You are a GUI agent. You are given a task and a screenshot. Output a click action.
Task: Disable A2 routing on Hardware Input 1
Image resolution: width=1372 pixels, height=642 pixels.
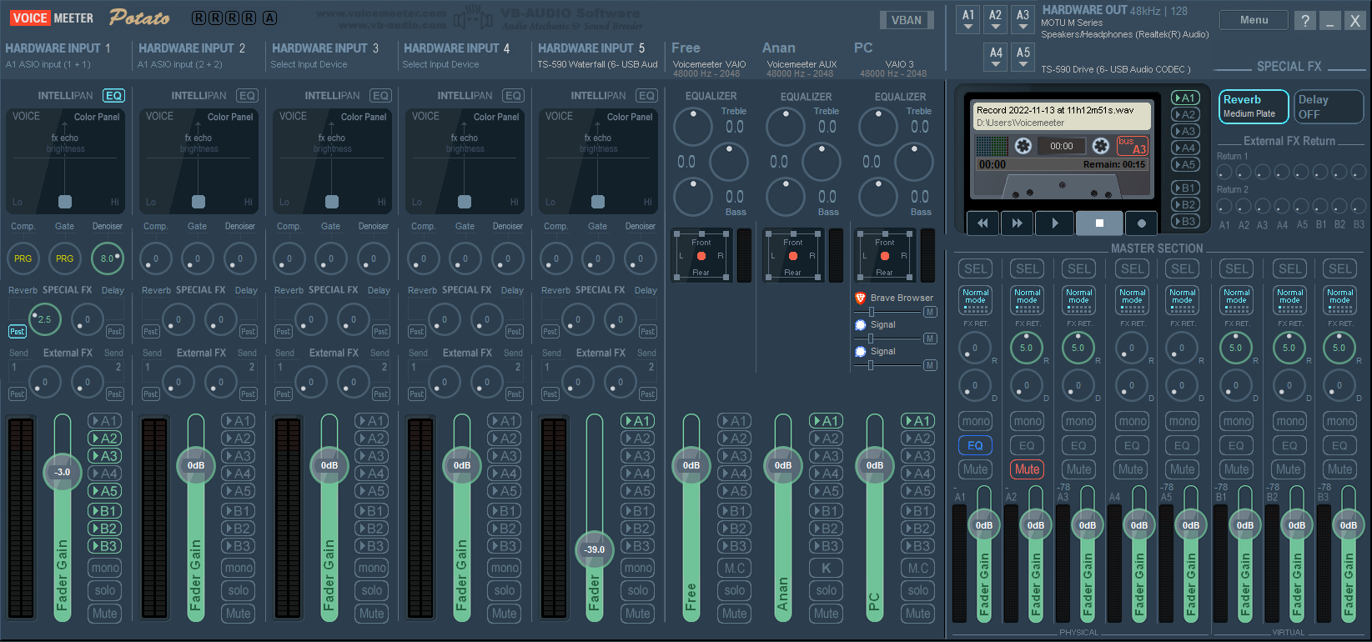(x=105, y=439)
